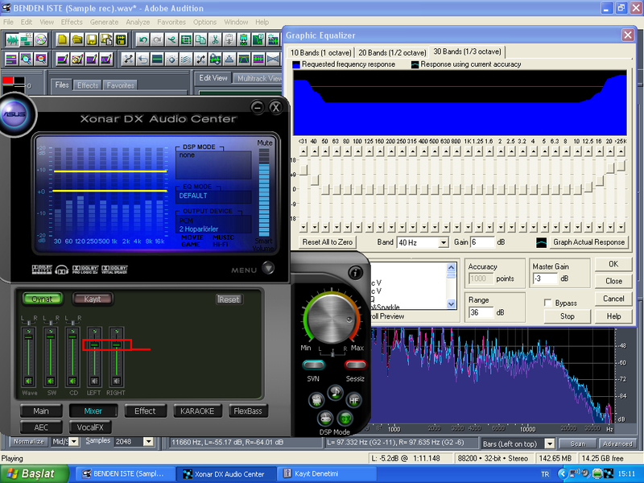Enable the Bypass checkbox
This screenshot has width=644, height=483.
(547, 303)
